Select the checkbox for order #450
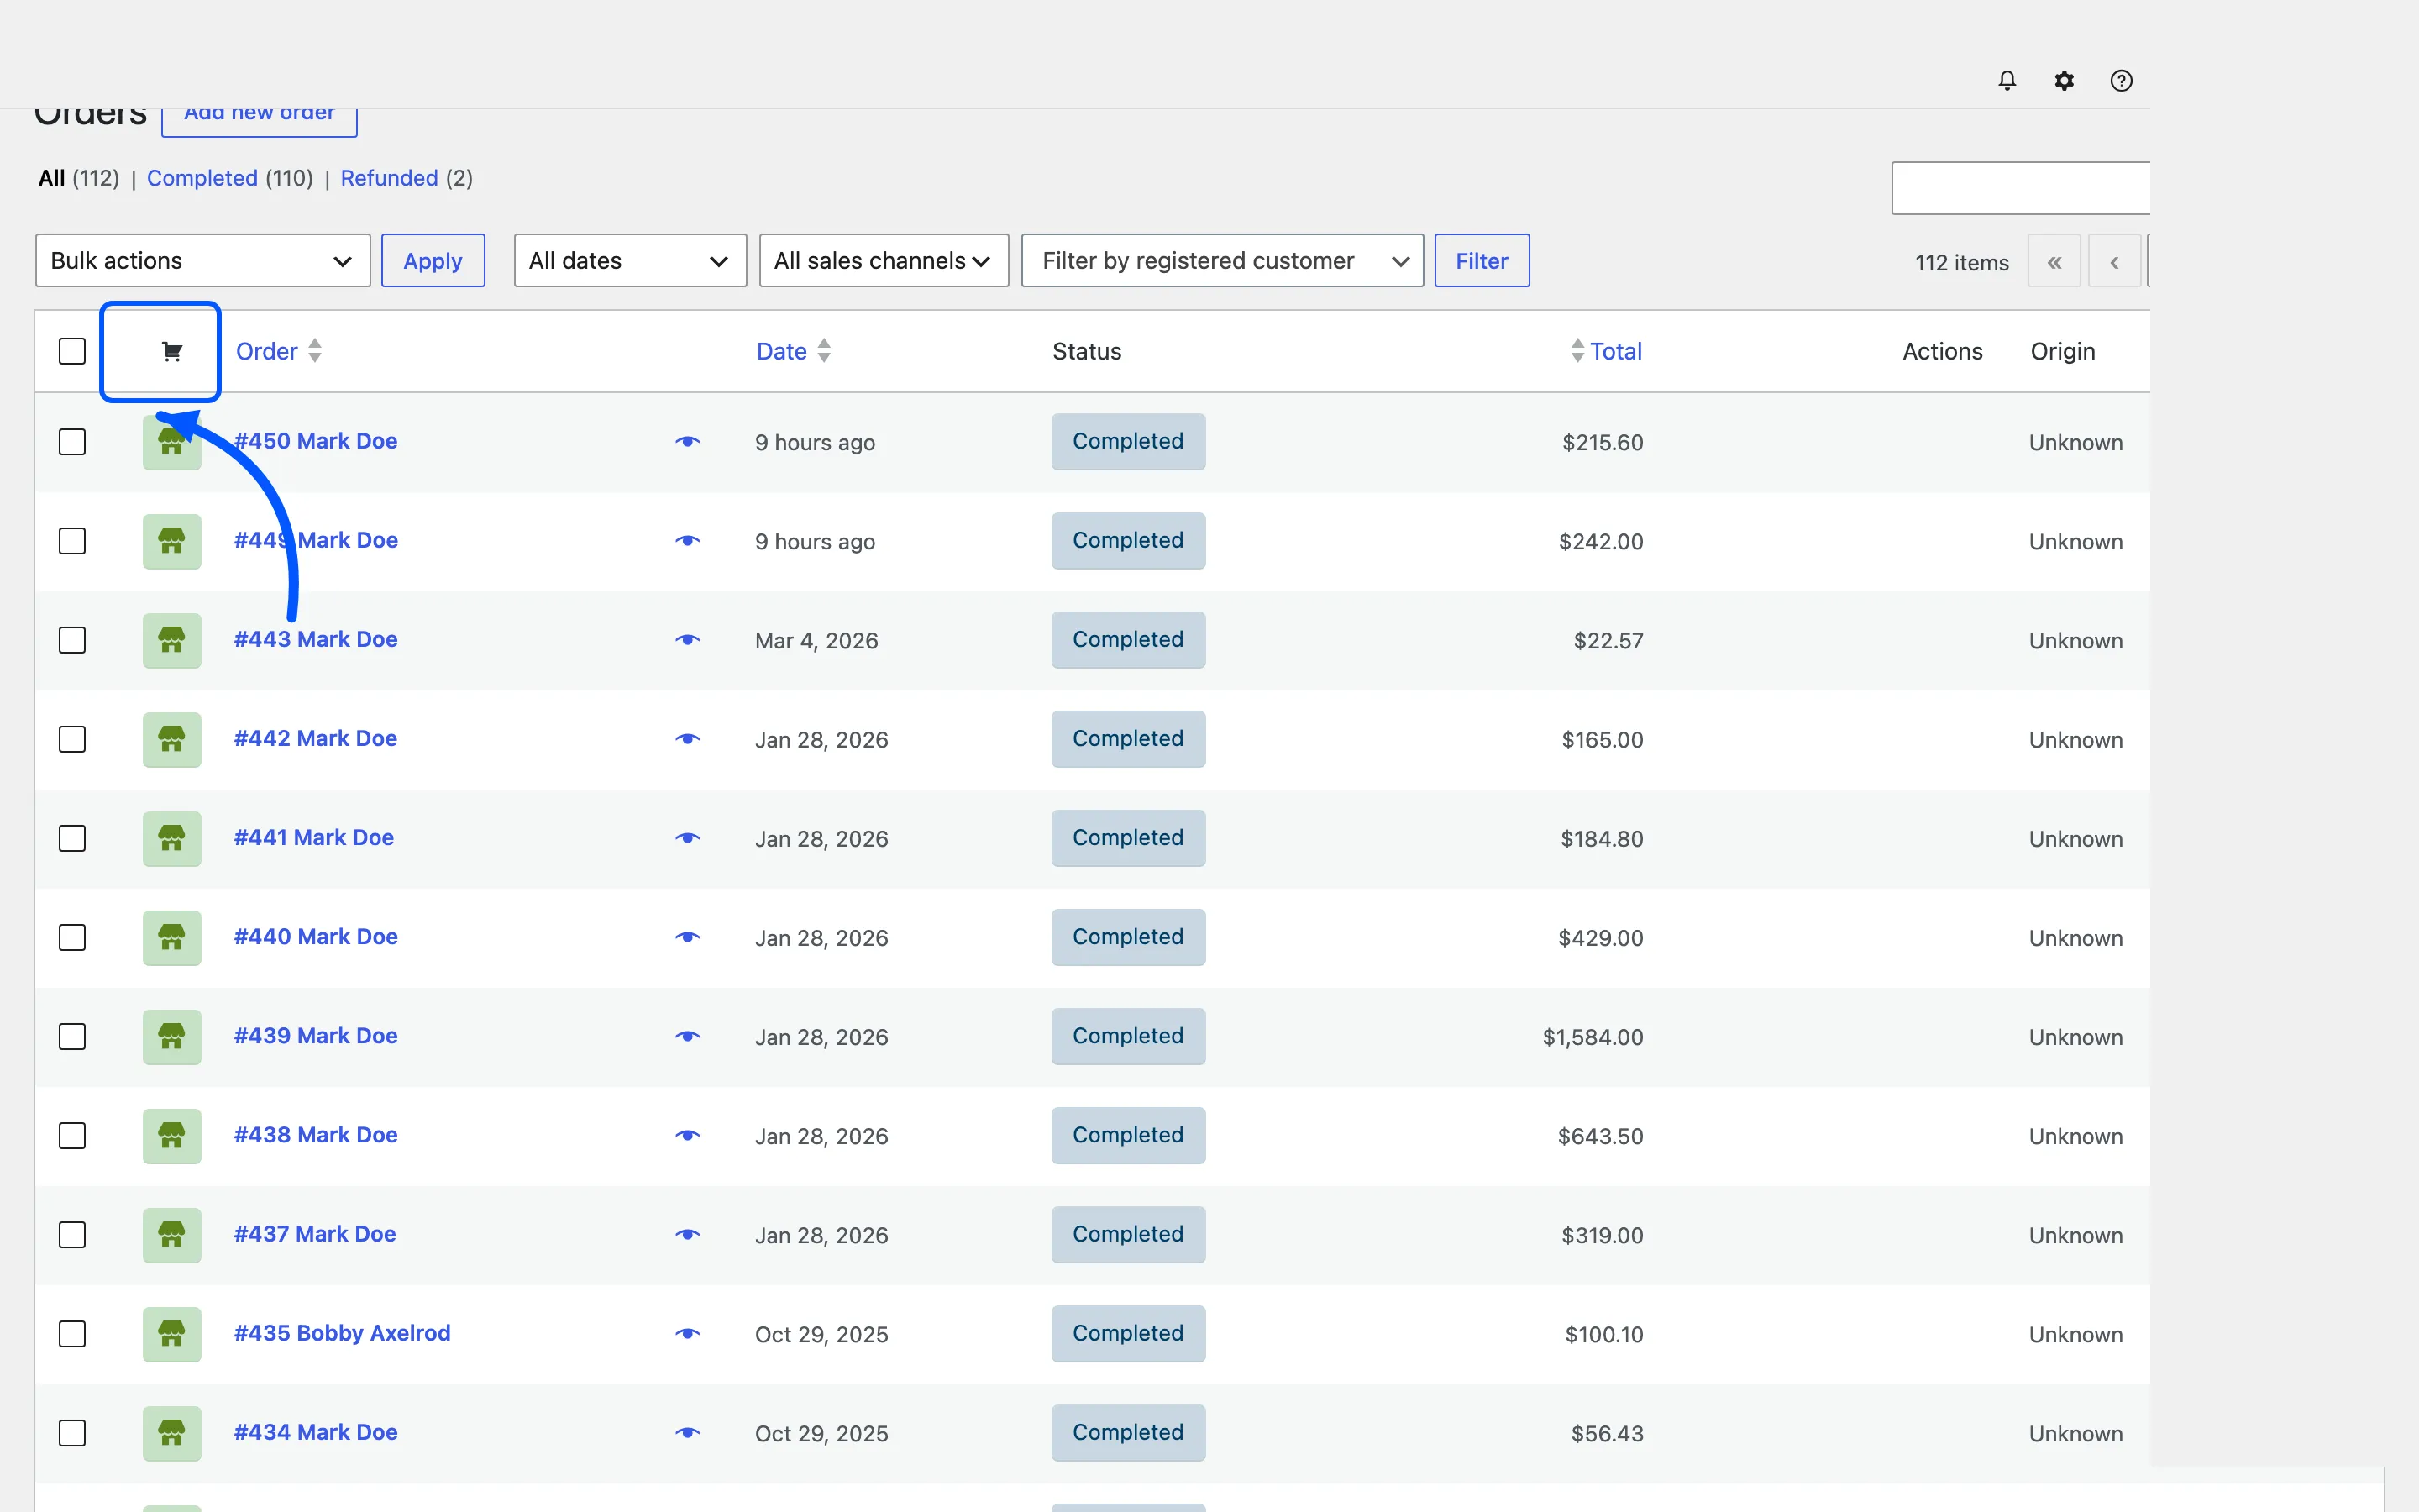 point(72,442)
